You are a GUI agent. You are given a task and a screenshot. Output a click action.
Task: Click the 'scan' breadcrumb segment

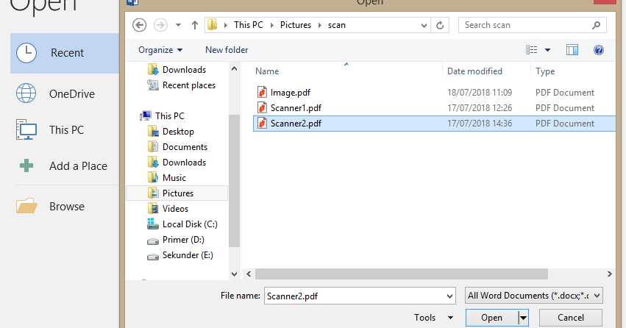[337, 25]
